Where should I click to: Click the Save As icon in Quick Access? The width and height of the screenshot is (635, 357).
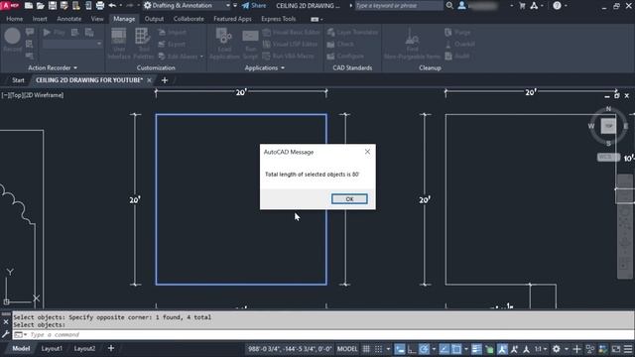[x=63, y=6]
